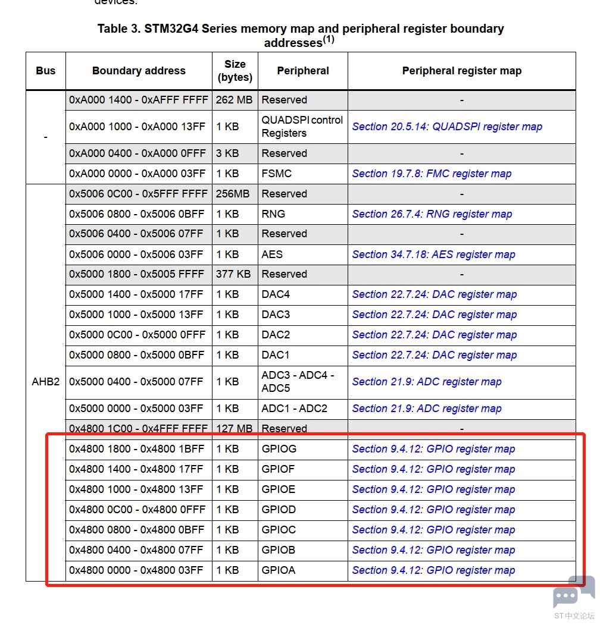This screenshot has width=600, height=625.
Task: Open the Section 20.5.14 QUADSPI register map link
Action: coord(447,127)
